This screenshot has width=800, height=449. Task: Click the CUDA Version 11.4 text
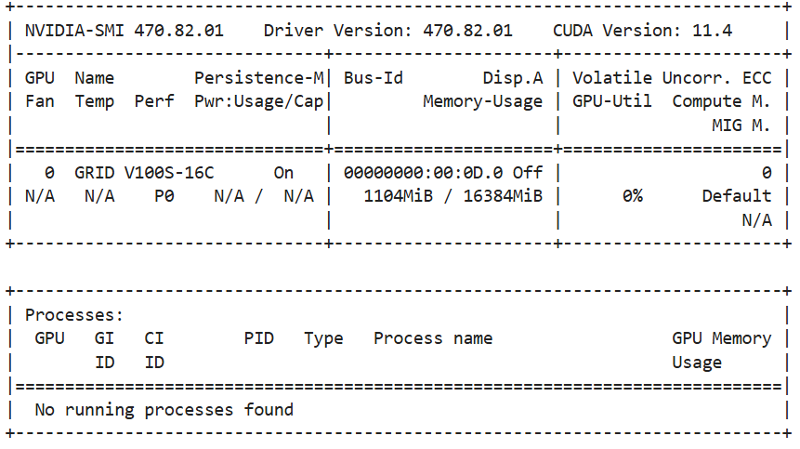(642, 31)
